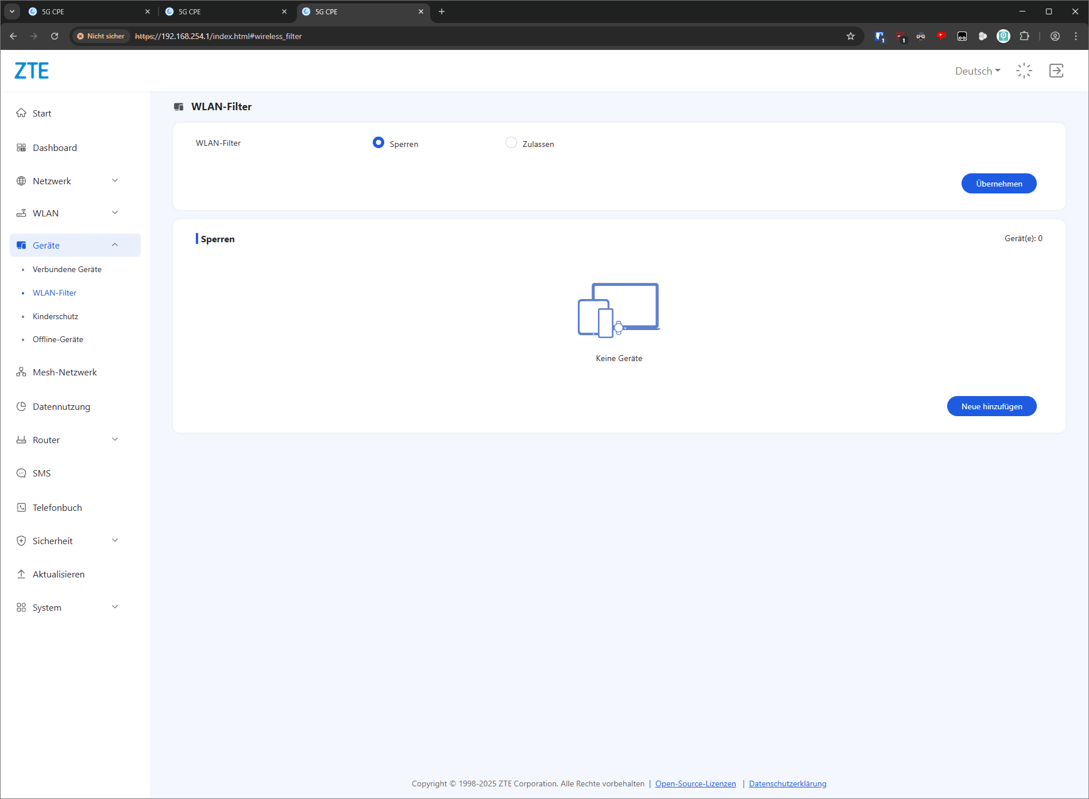Click the Datennutzung pie chart icon
Image resolution: width=1089 pixels, height=799 pixels.
click(21, 406)
